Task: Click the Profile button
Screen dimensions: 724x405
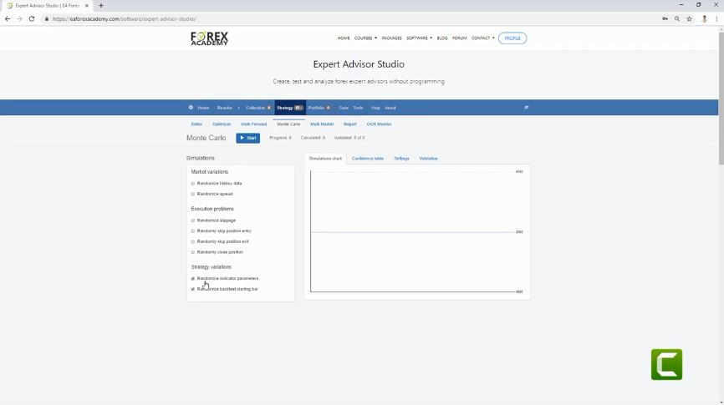Action: (512, 38)
